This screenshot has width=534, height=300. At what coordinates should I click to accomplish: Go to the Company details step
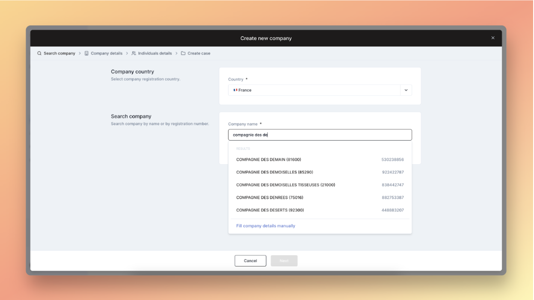coord(103,53)
